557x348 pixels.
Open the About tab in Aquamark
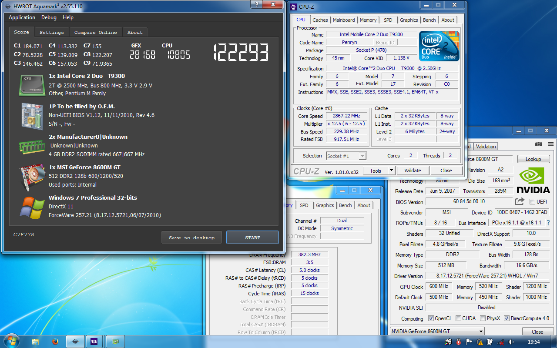tap(135, 33)
